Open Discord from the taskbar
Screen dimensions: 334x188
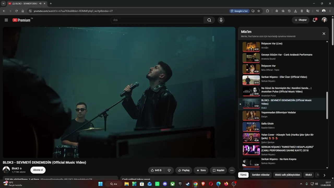(x=165, y=184)
